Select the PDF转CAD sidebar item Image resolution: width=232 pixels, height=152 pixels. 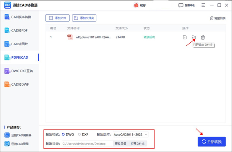click(x=20, y=57)
